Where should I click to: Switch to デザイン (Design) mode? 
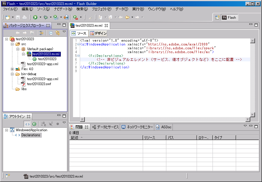pos(98,33)
